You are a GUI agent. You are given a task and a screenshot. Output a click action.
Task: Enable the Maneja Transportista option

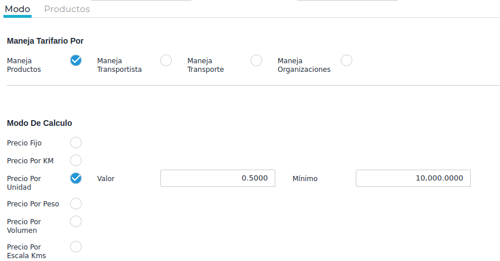tap(166, 60)
